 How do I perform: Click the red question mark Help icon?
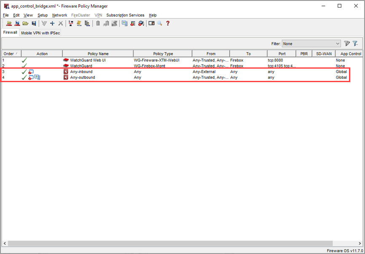pos(167,24)
